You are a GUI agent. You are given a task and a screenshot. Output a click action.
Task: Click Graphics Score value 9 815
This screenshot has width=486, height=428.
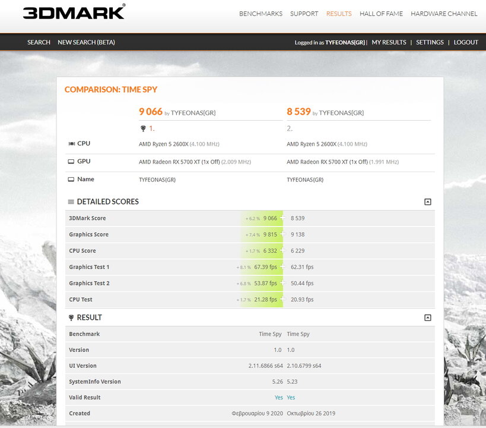click(270, 234)
